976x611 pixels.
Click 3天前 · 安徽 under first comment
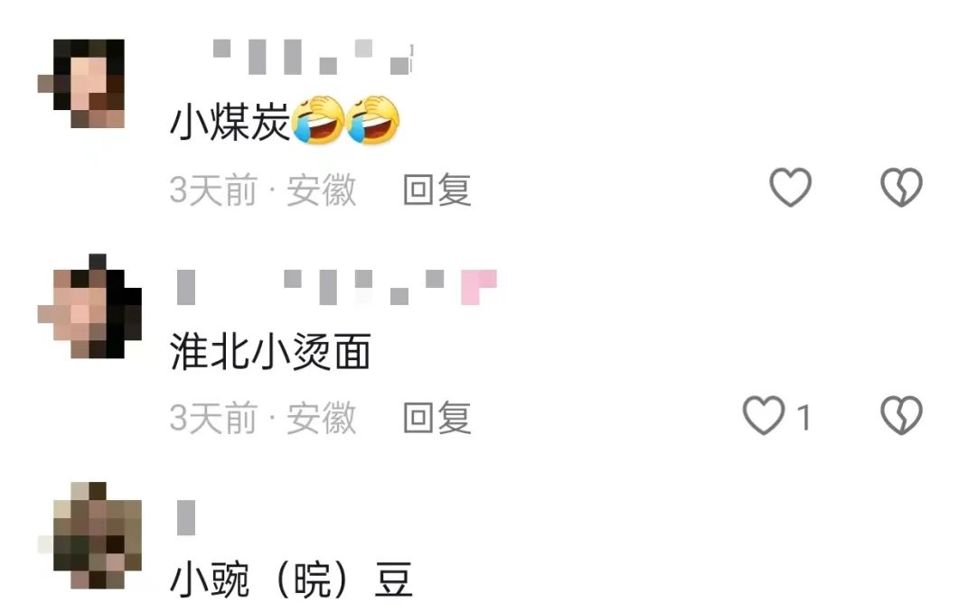coord(263,190)
